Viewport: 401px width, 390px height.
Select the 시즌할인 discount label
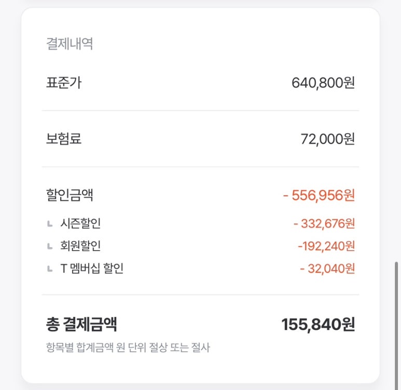click(x=80, y=223)
